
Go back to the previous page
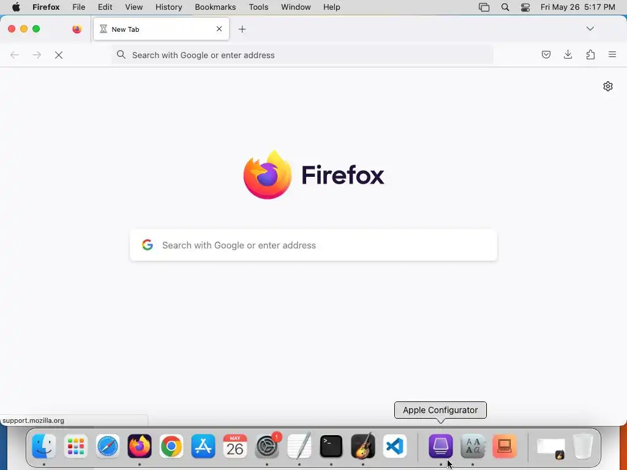15,55
